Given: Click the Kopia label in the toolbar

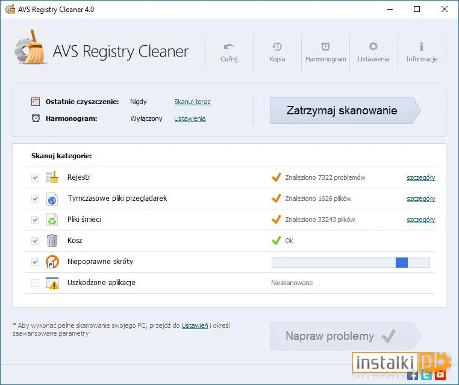Looking at the screenshot, I should pos(277,59).
